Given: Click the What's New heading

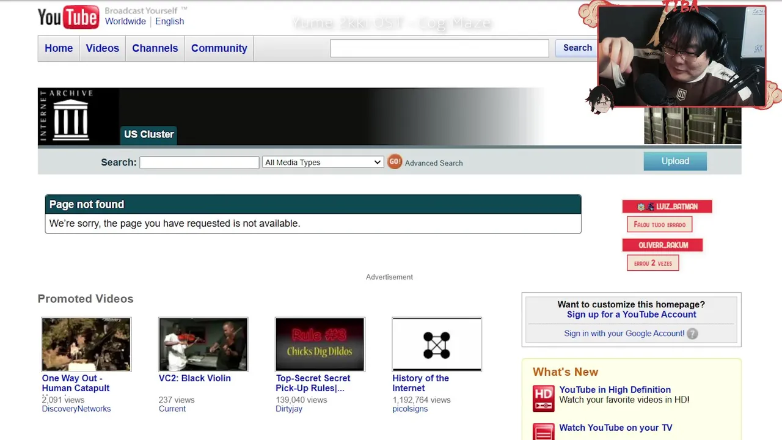Looking at the screenshot, I should (x=565, y=372).
